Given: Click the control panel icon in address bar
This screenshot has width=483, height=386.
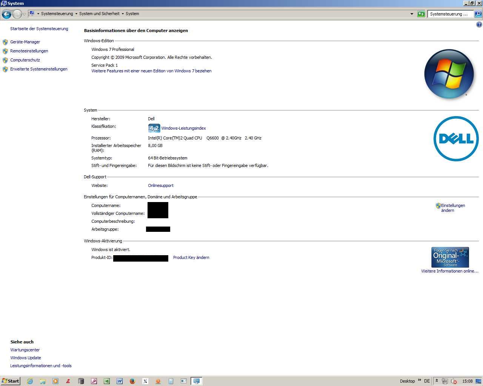Looking at the screenshot, I should [x=32, y=14].
